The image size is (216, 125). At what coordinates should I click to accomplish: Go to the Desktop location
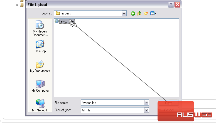click(x=40, y=46)
